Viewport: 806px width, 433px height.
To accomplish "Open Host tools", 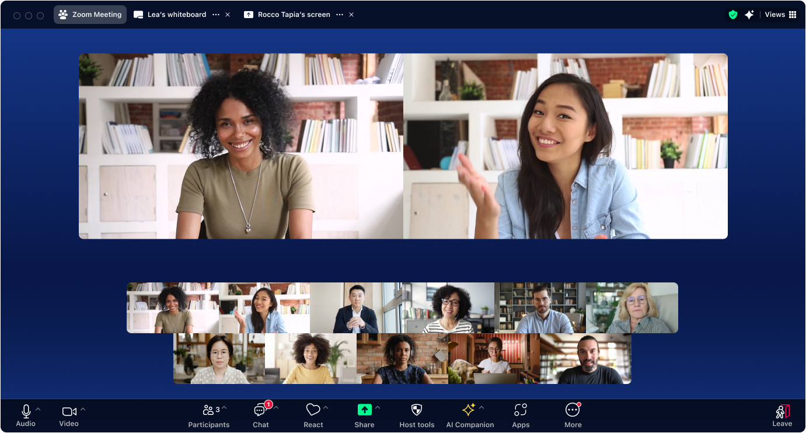I will (417, 414).
